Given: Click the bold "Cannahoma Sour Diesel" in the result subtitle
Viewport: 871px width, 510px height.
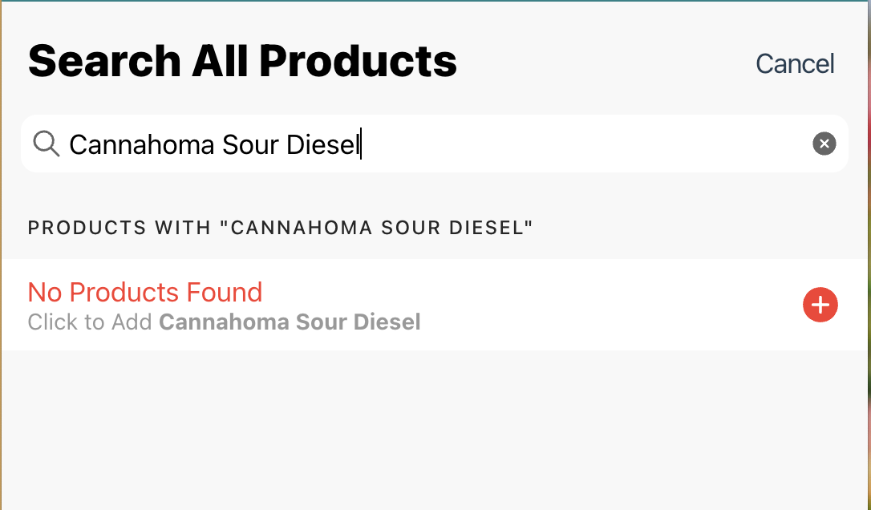Looking at the screenshot, I should tap(290, 322).
